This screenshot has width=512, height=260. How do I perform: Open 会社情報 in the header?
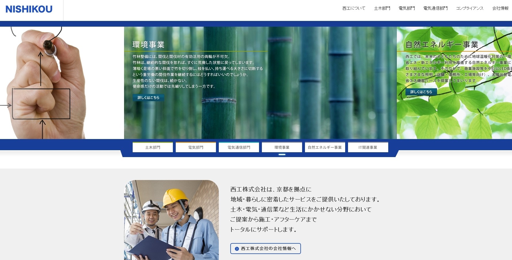click(x=500, y=8)
